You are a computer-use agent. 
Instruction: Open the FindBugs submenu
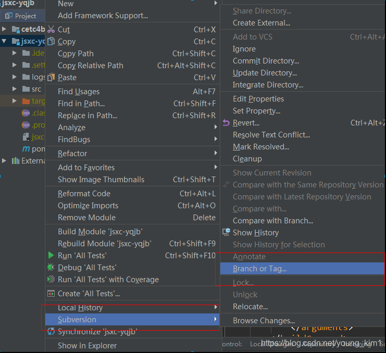click(132, 140)
